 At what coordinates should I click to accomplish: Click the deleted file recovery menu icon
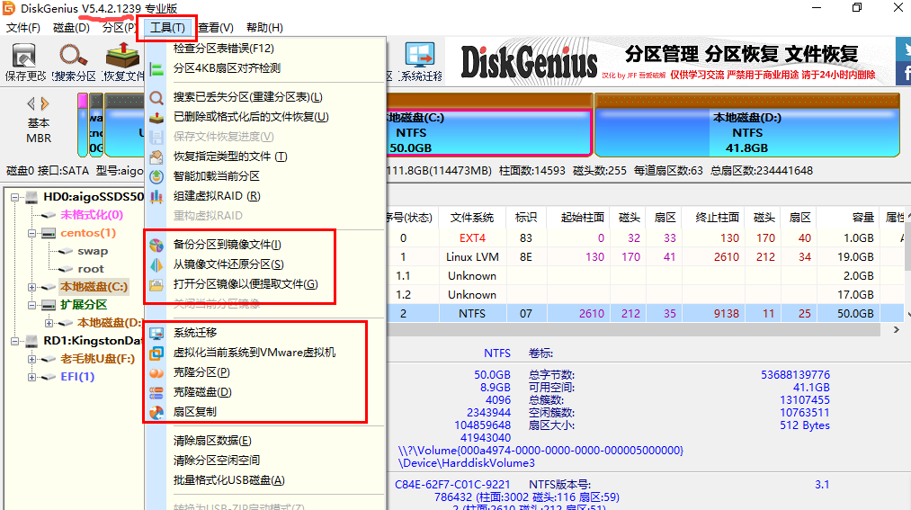point(156,117)
